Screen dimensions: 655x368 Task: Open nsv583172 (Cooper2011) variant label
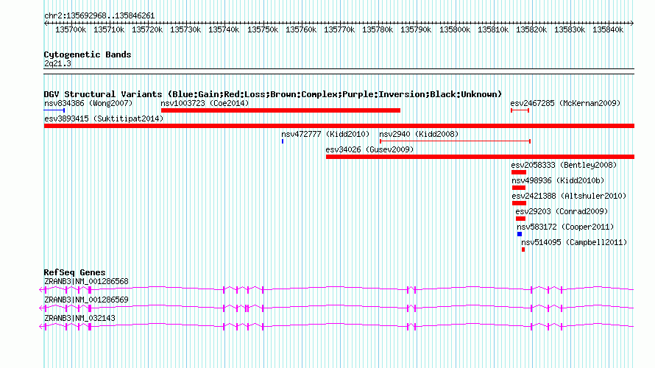click(565, 227)
